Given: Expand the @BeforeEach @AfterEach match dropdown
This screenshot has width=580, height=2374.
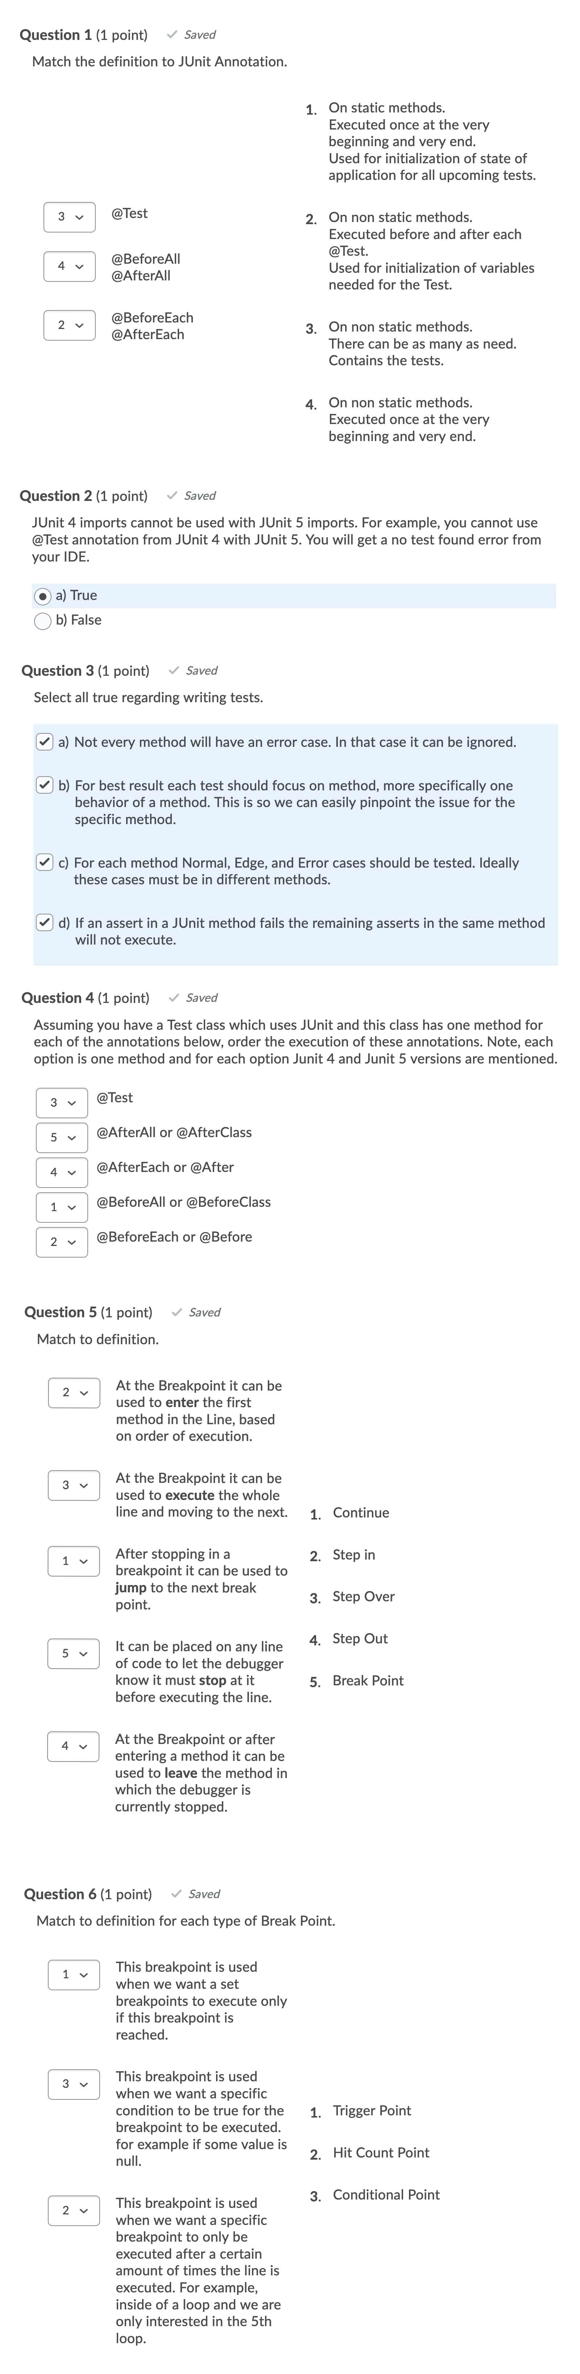Looking at the screenshot, I should (69, 325).
